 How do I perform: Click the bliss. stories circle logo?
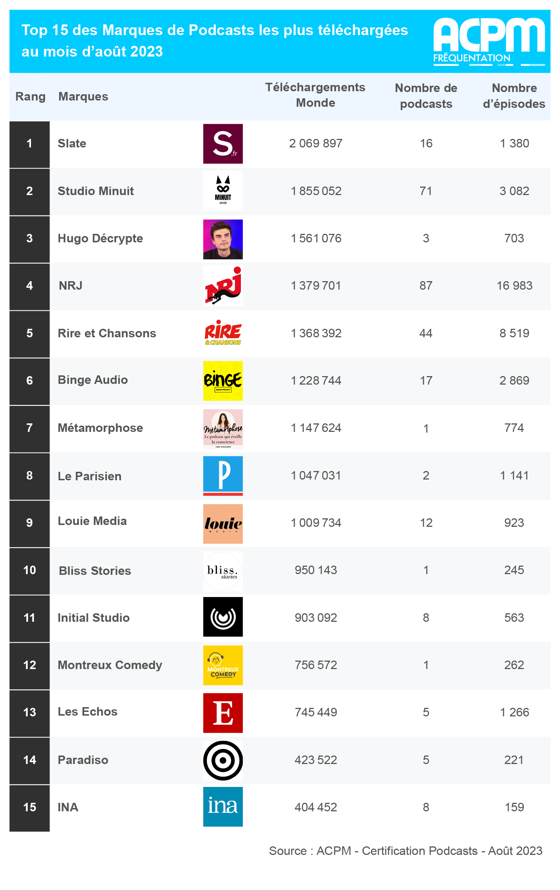222,570
